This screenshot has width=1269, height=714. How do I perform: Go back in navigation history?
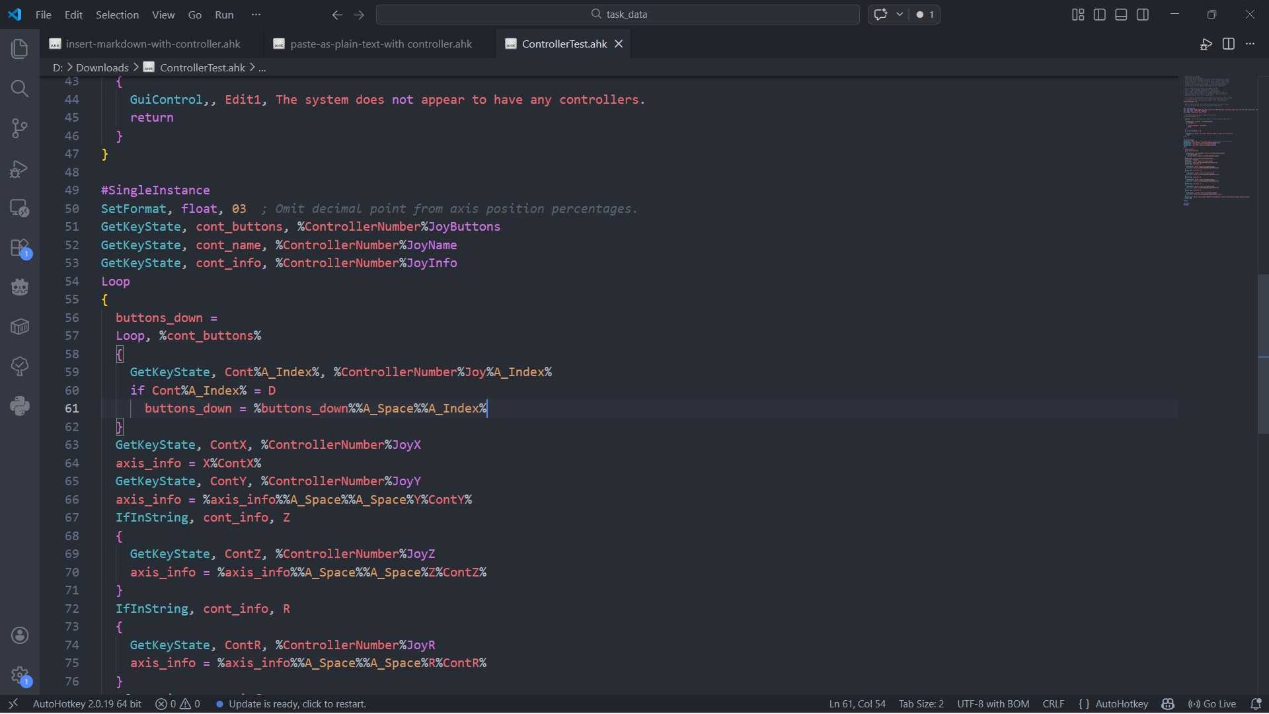point(337,15)
